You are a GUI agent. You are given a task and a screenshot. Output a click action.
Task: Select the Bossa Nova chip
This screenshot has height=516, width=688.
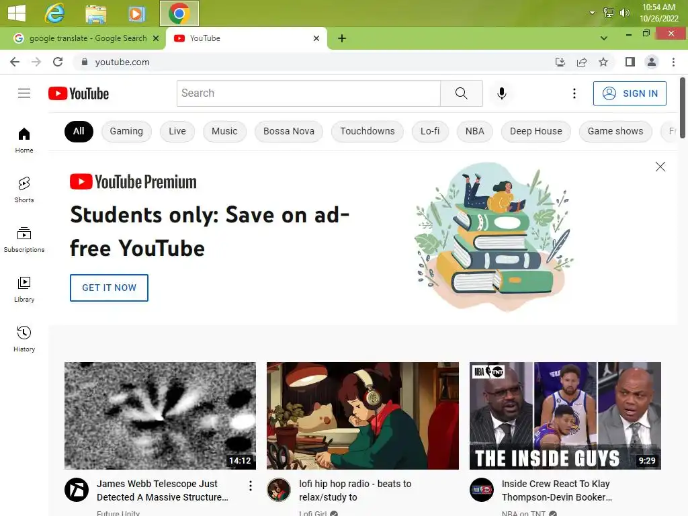point(289,131)
